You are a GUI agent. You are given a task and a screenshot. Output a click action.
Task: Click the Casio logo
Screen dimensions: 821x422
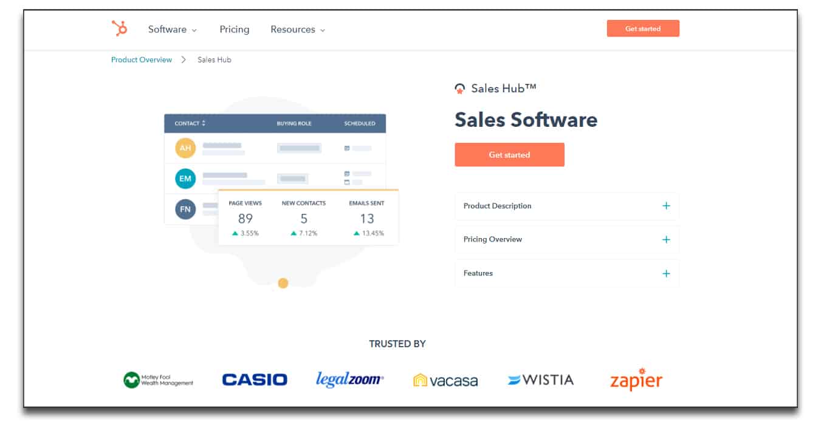[255, 380]
